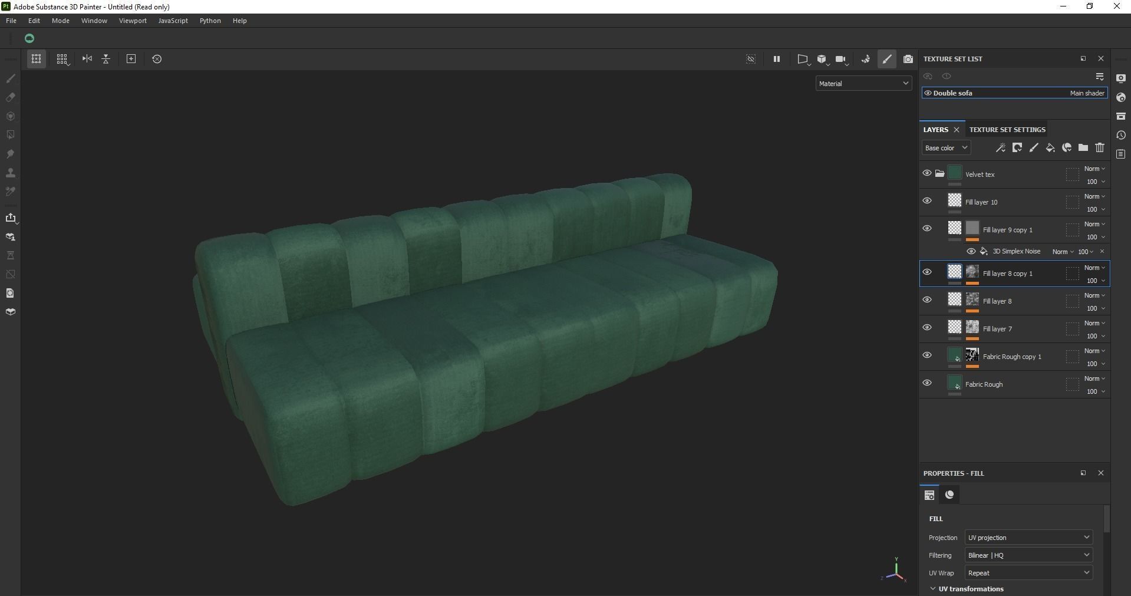This screenshot has width=1131, height=596.
Task: Hide Fabric Rough copy 1 layer
Action: [927, 355]
